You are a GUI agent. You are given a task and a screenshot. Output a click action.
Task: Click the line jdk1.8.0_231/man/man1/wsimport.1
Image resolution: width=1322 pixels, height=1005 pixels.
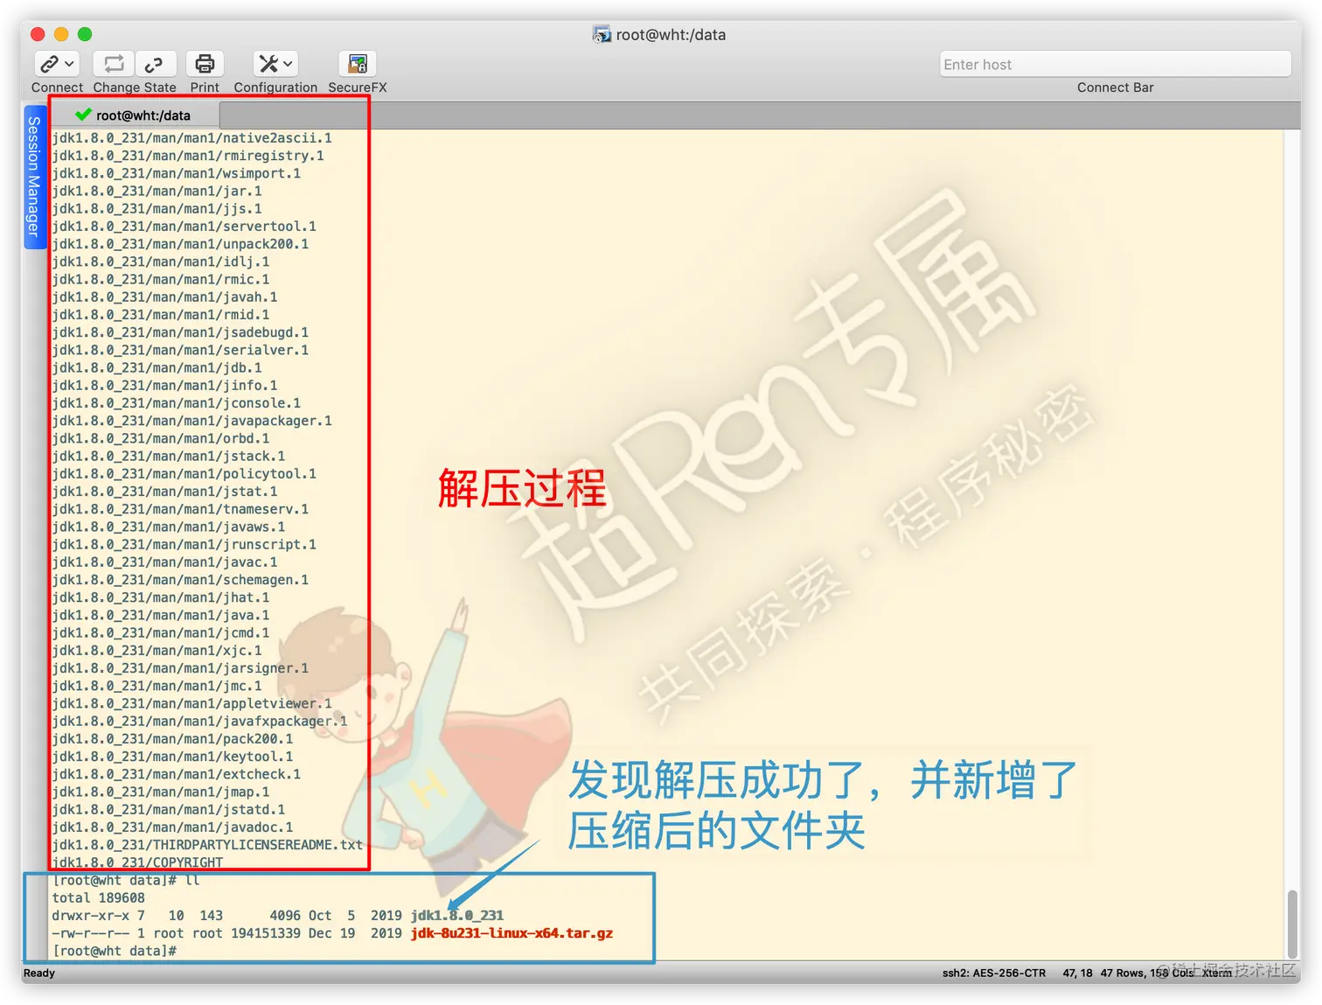coord(177,173)
